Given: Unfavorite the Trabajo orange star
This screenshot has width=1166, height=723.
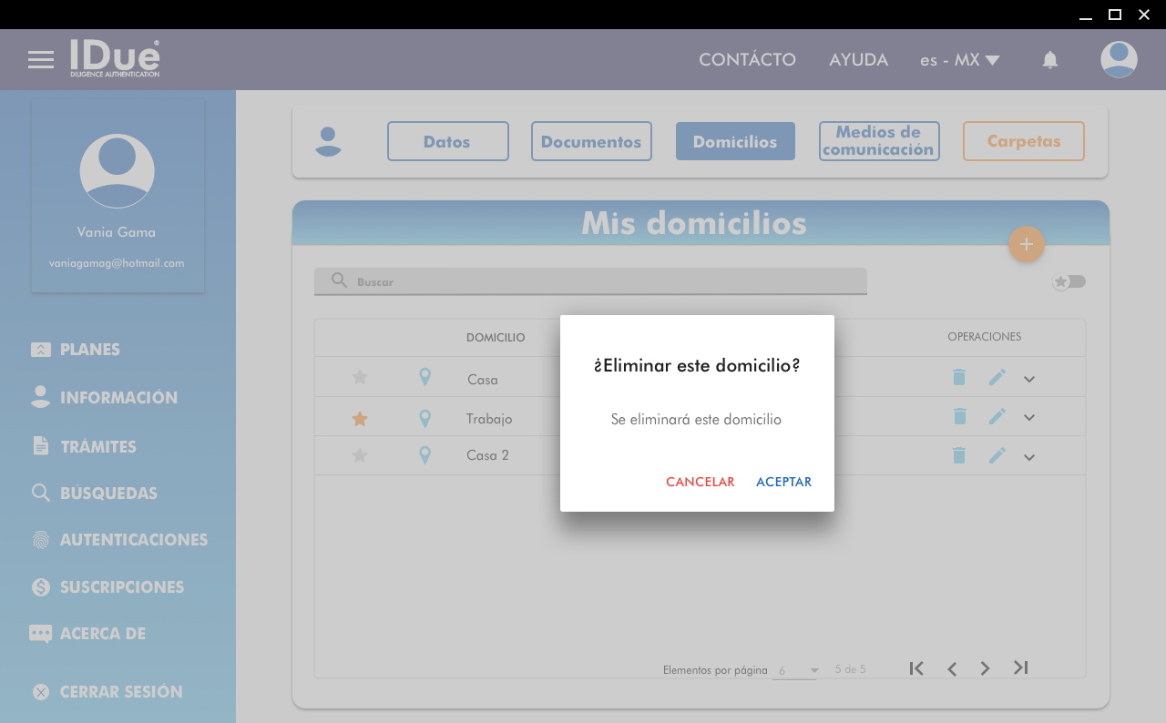Looking at the screenshot, I should [x=360, y=419].
